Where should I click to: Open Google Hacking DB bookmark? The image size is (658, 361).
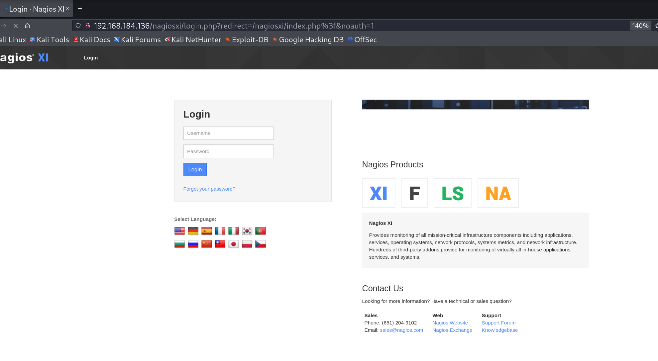click(308, 40)
